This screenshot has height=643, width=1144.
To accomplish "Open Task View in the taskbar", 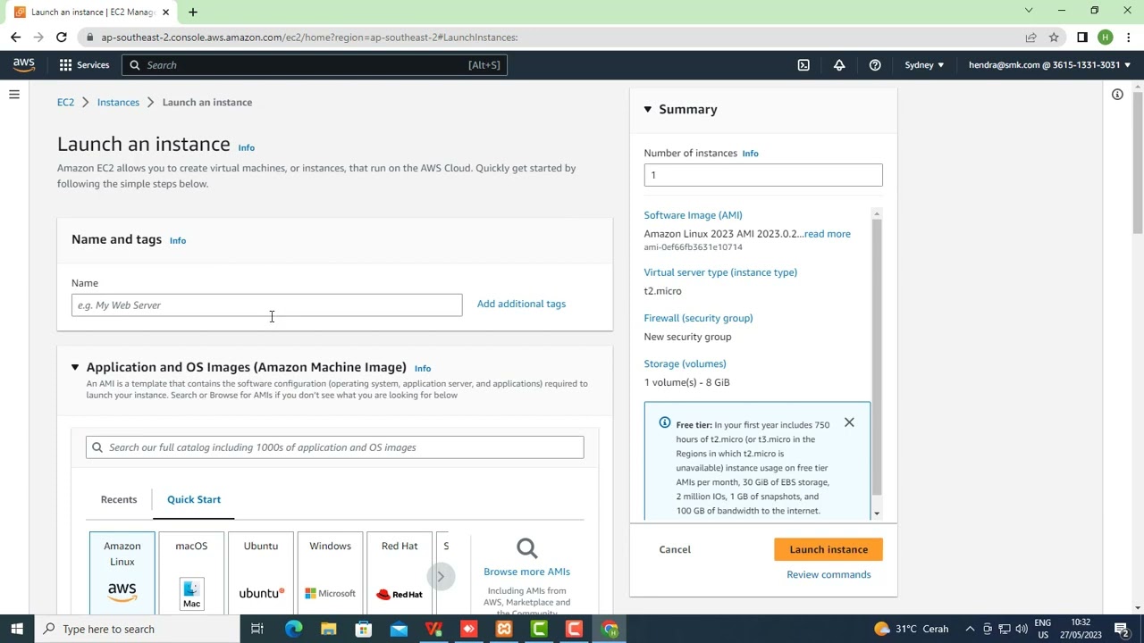I will point(257,629).
